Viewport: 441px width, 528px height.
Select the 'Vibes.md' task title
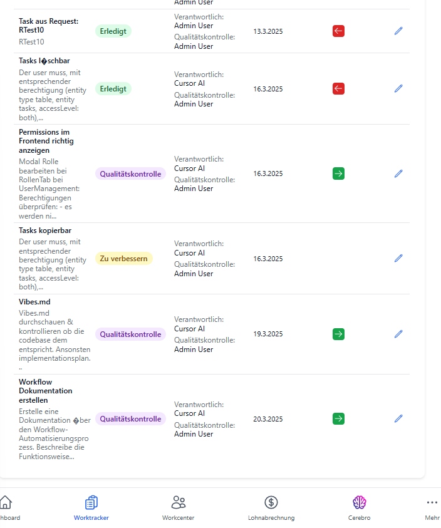click(x=34, y=302)
